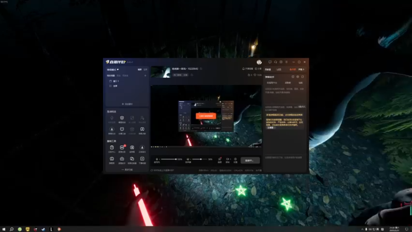Open the first-row shield icon in interactive section
Viewport: 412px width, 232px height.
tap(122, 119)
